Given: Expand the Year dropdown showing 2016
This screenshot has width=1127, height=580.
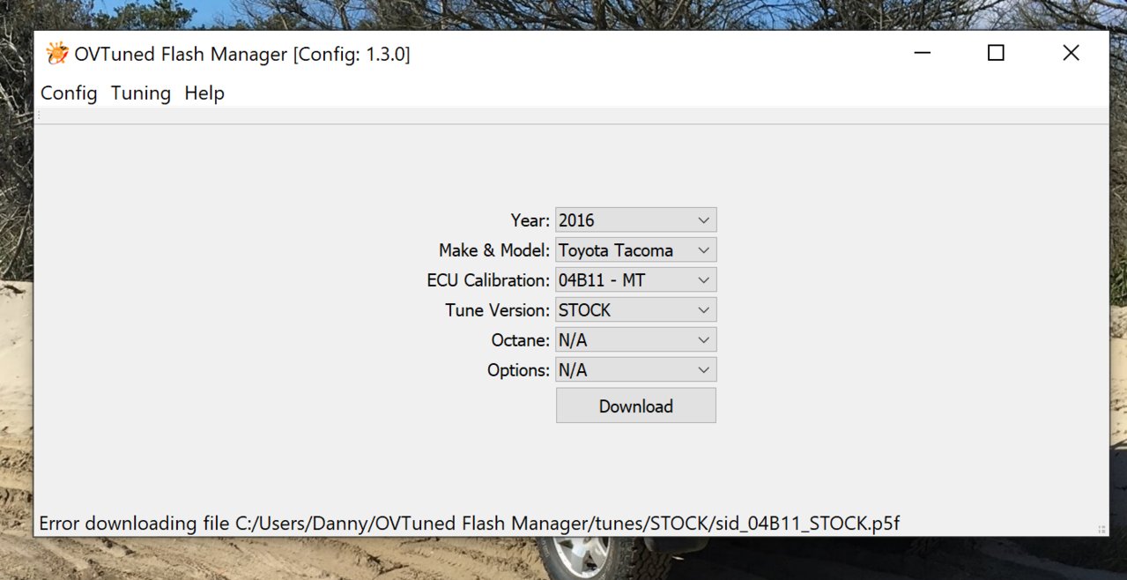Looking at the screenshot, I should pos(635,220).
